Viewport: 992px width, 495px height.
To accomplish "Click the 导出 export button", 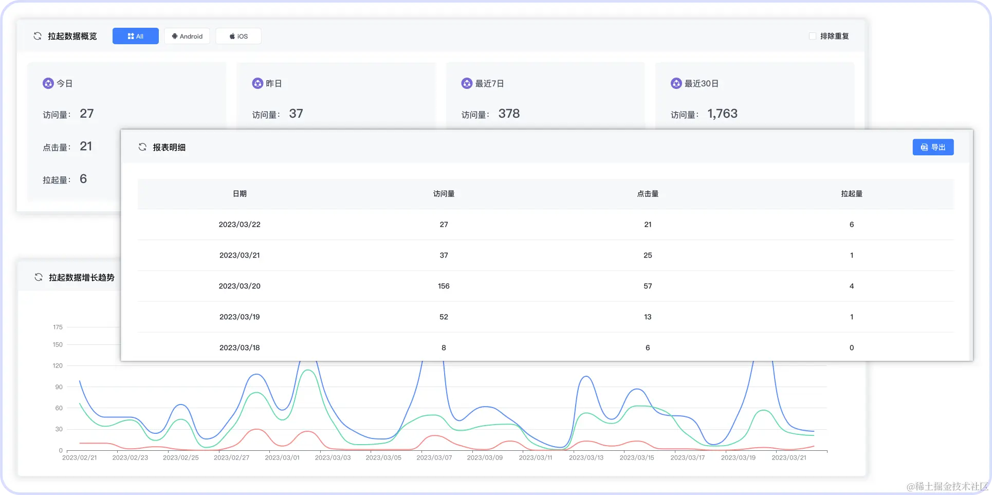I will coord(933,147).
